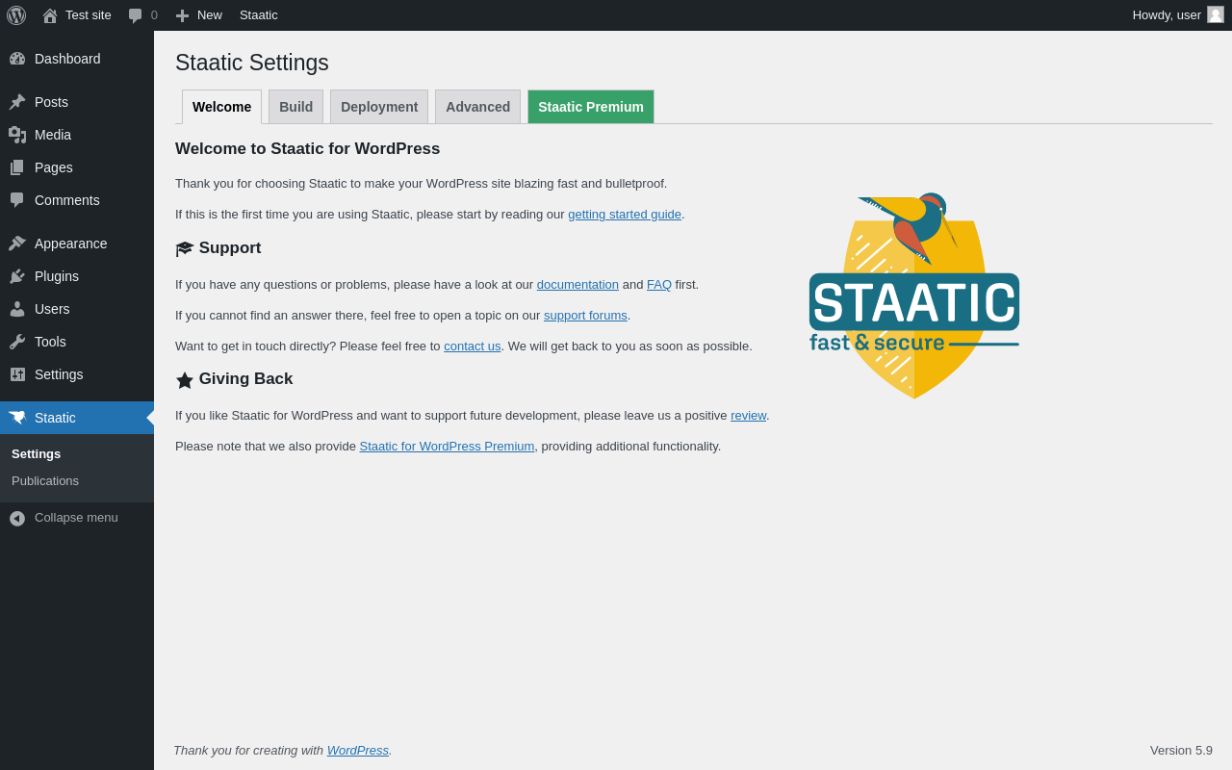The height and width of the screenshot is (770, 1232).
Task: Open Tools menu item
Action: tap(77, 342)
